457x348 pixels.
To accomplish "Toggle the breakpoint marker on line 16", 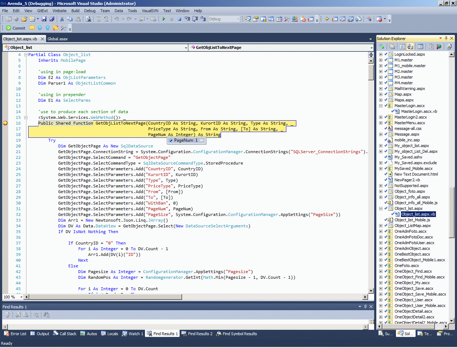I will click(x=5, y=123).
